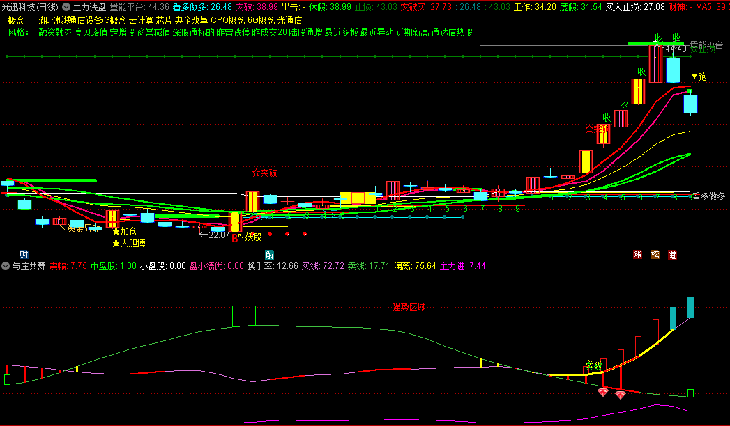Click the 强势区域 label in lower panel
Screen dimensions: 730x426
(x=409, y=307)
